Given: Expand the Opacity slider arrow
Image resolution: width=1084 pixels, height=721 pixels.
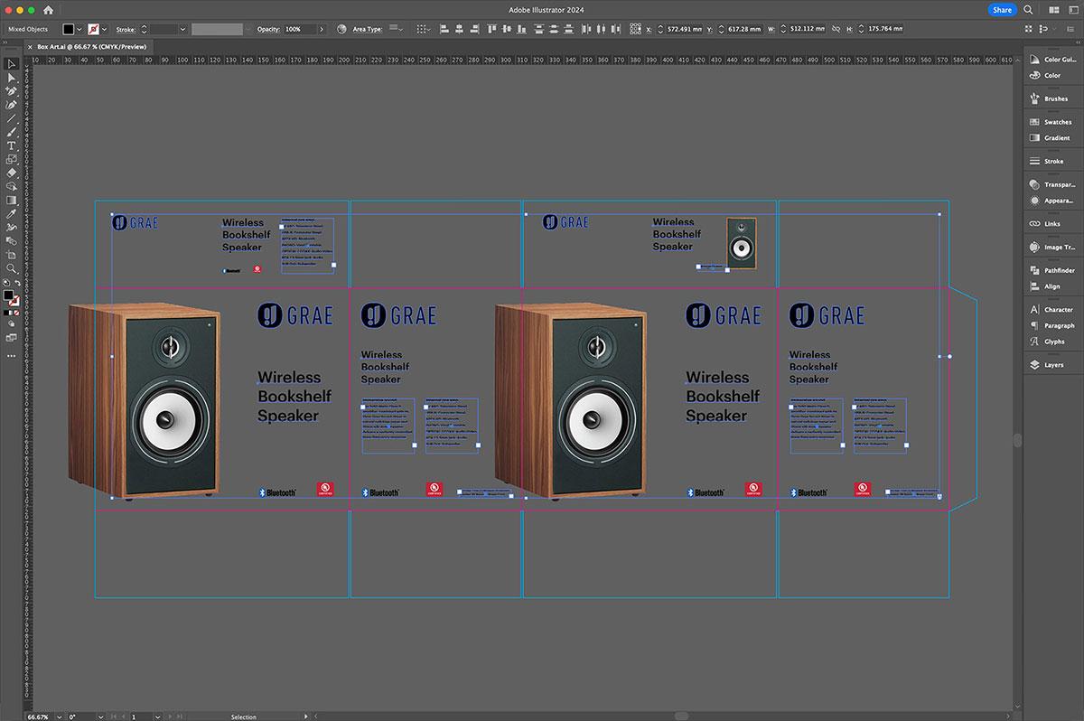Looking at the screenshot, I should (323, 29).
